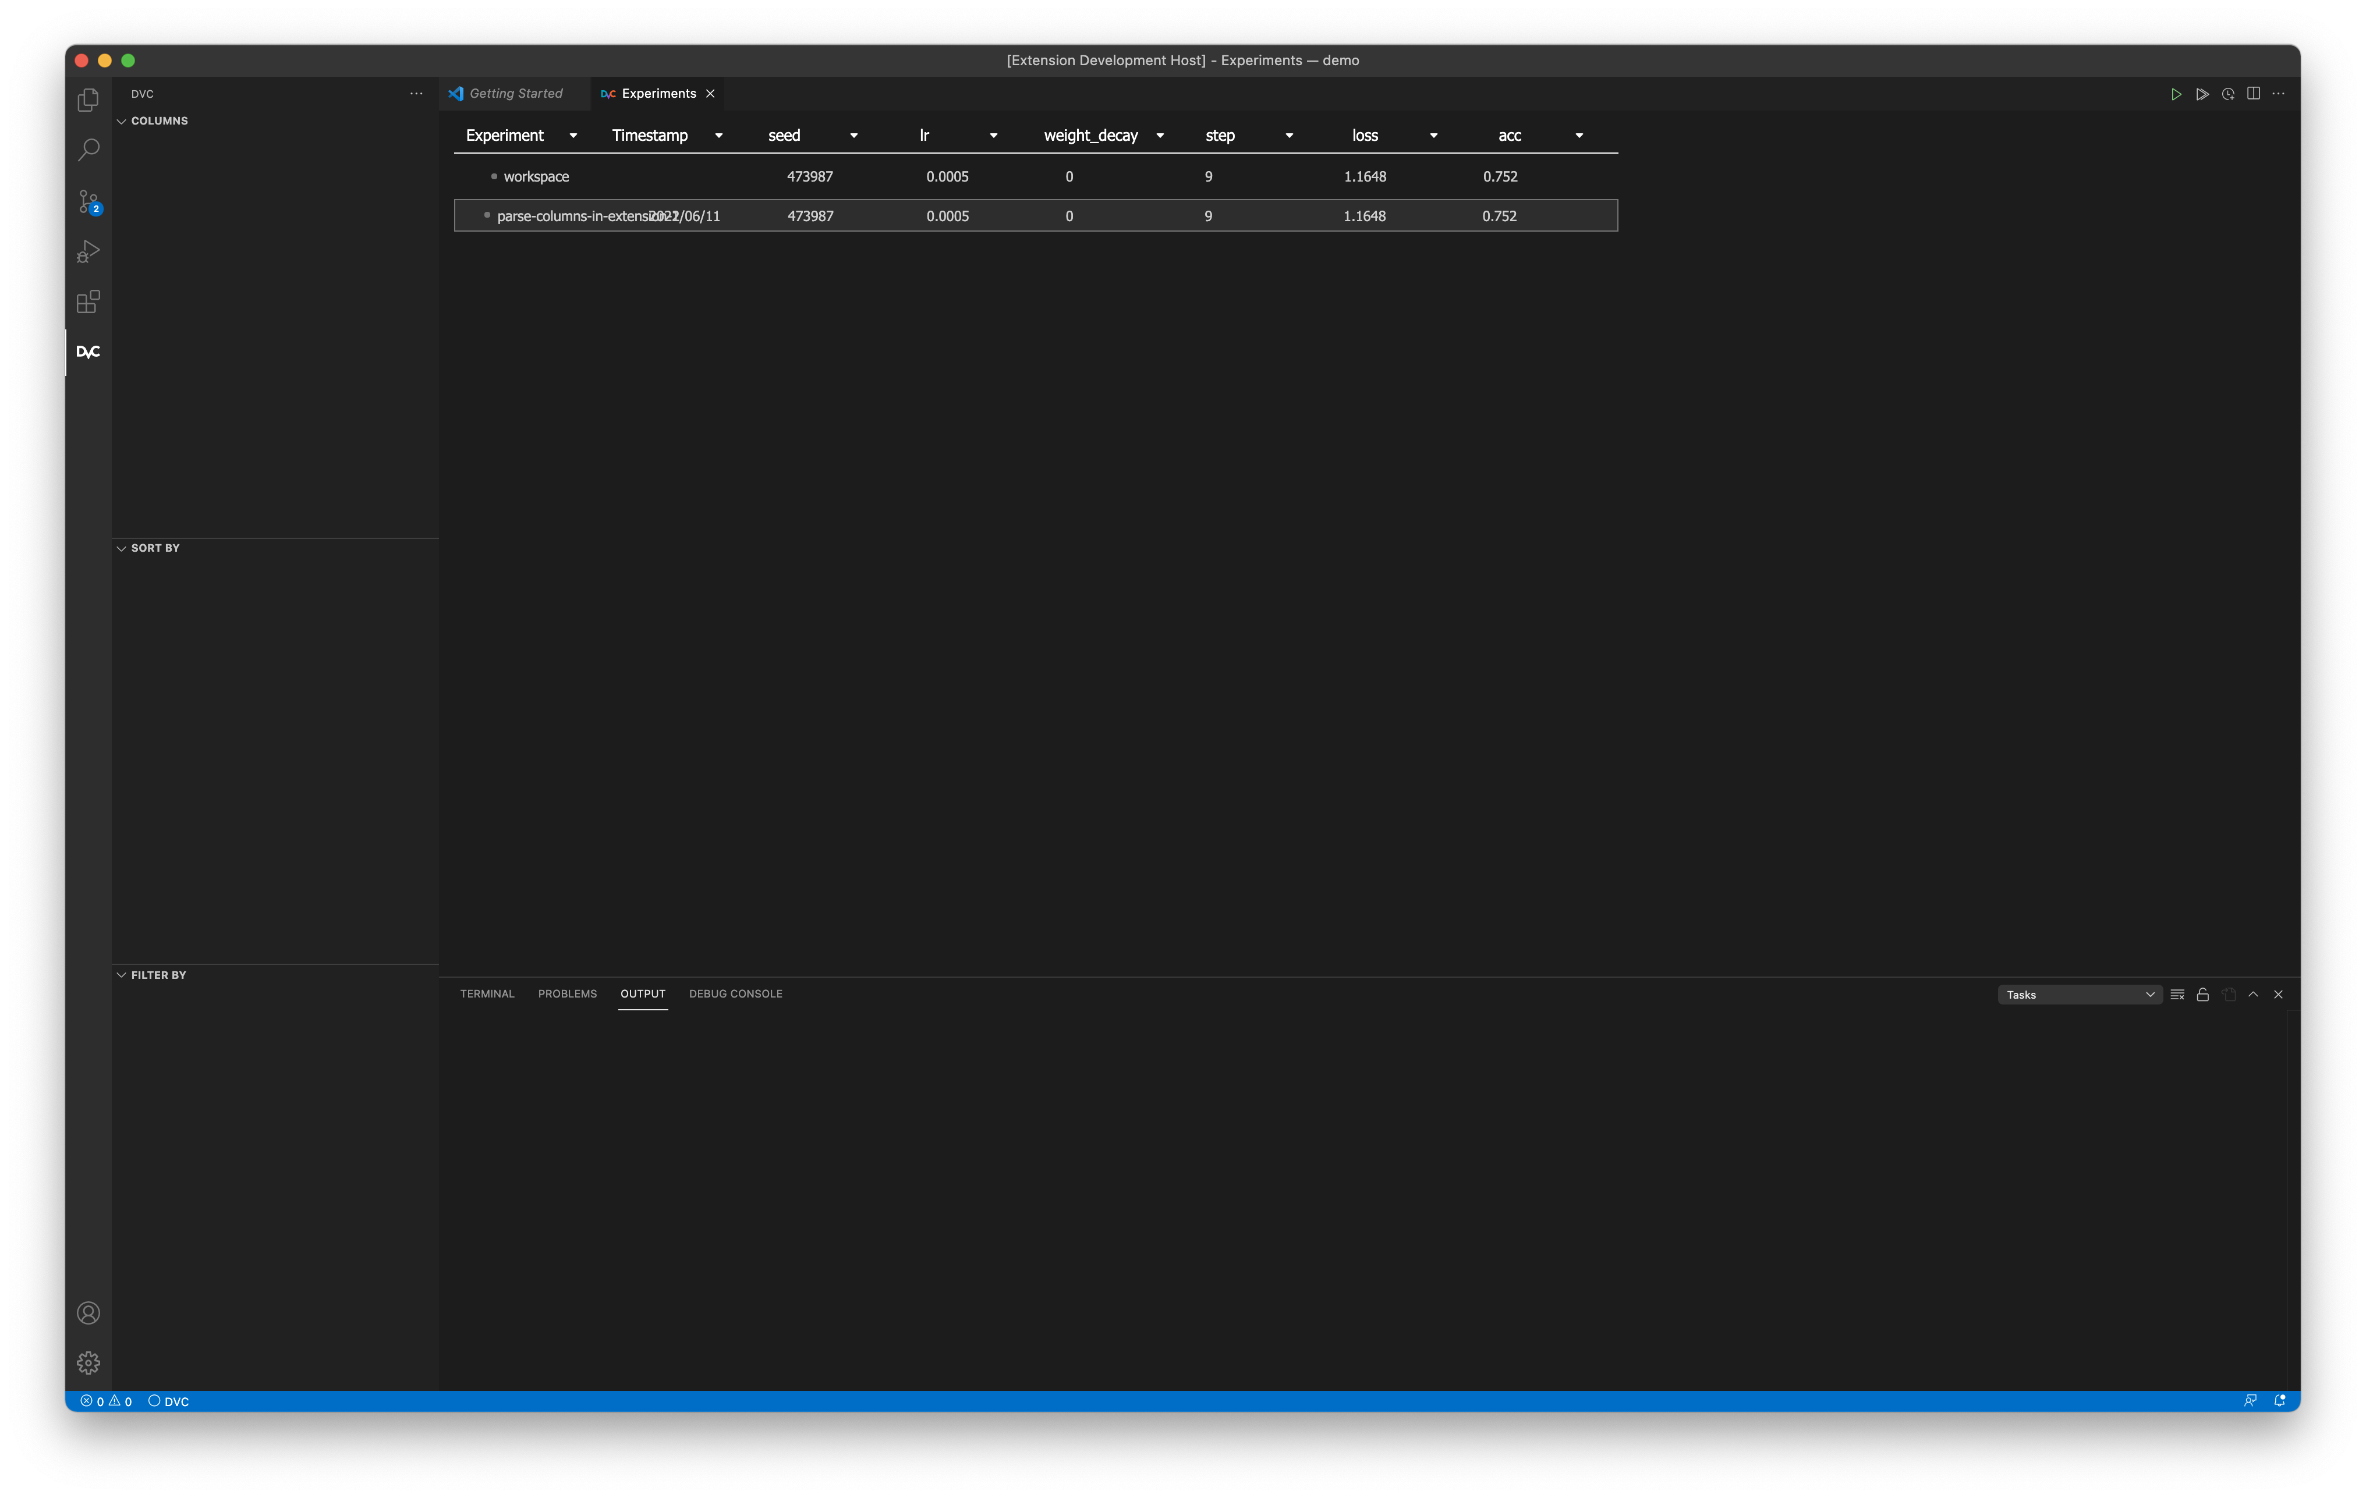The height and width of the screenshot is (1498, 2366).
Task: Open the Search view
Action: [87, 150]
